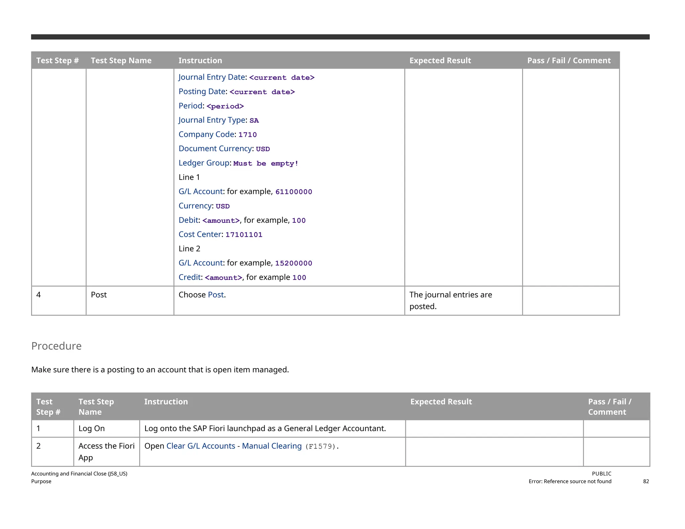Click the Company Code value 1710

tap(248, 135)
